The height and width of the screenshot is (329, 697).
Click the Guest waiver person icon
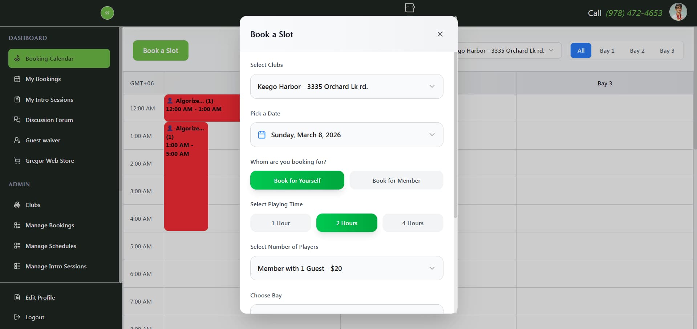point(17,140)
